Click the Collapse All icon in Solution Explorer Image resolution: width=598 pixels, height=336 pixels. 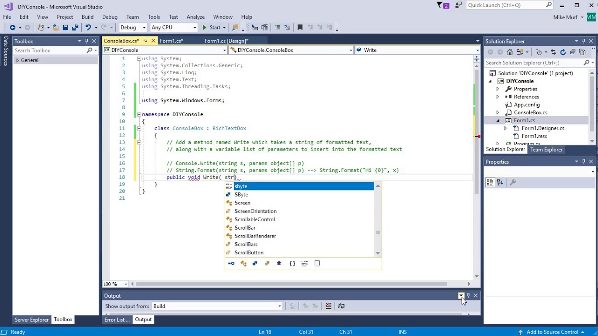point(573,52)
